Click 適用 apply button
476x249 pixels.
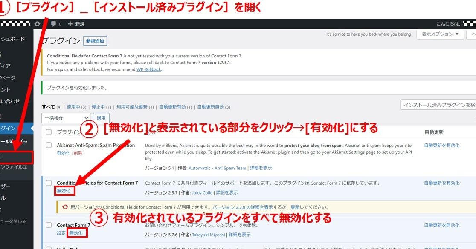tap(101, 118)
